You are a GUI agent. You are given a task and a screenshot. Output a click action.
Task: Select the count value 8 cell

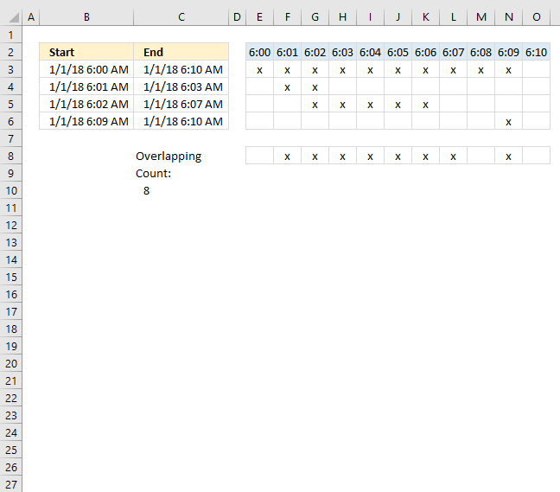[x=181, y=190]
